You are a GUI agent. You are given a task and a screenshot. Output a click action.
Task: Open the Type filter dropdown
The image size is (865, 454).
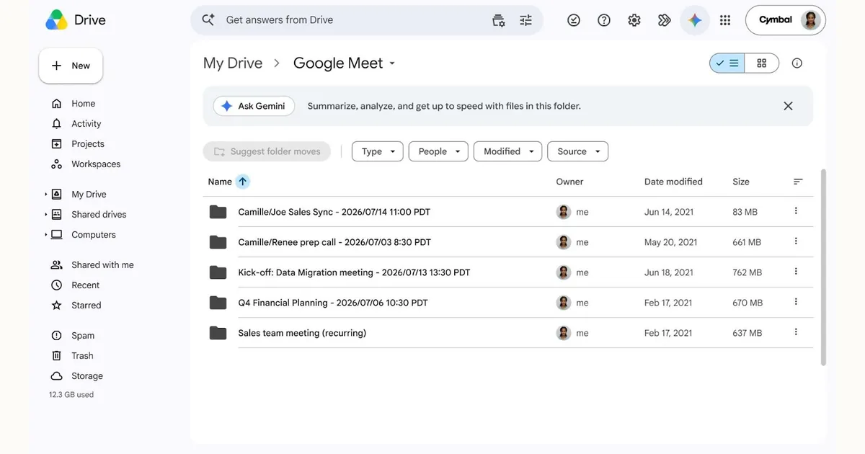point(378,151)
